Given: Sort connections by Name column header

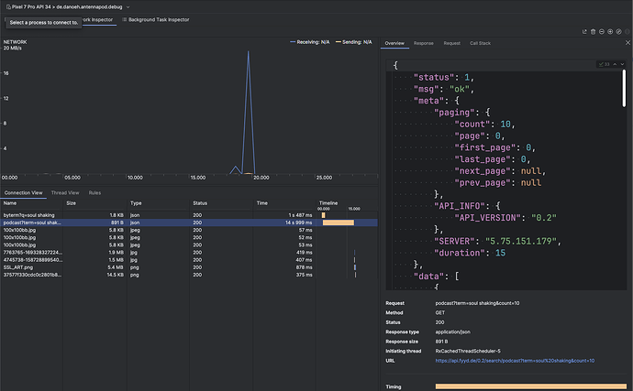Looking at the screenshot, I should tap(31, 203).
